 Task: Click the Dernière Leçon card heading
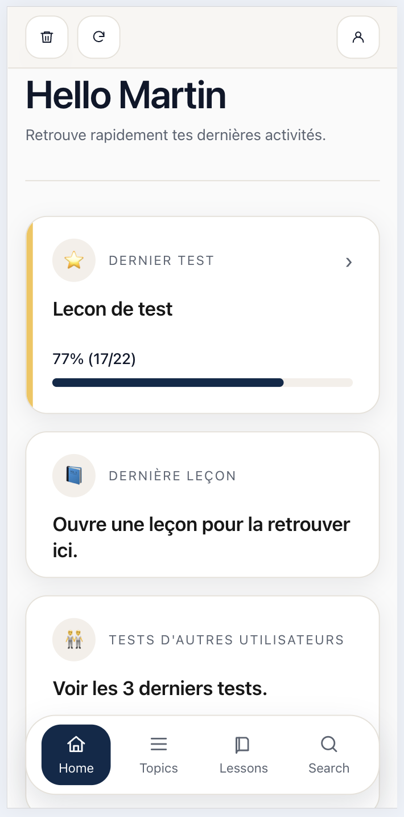pos(172,476)
